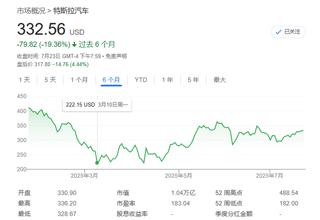Viewport: 320px width, 220px height.
Task: Switch chart to YTD range
Action: (141, 80)
